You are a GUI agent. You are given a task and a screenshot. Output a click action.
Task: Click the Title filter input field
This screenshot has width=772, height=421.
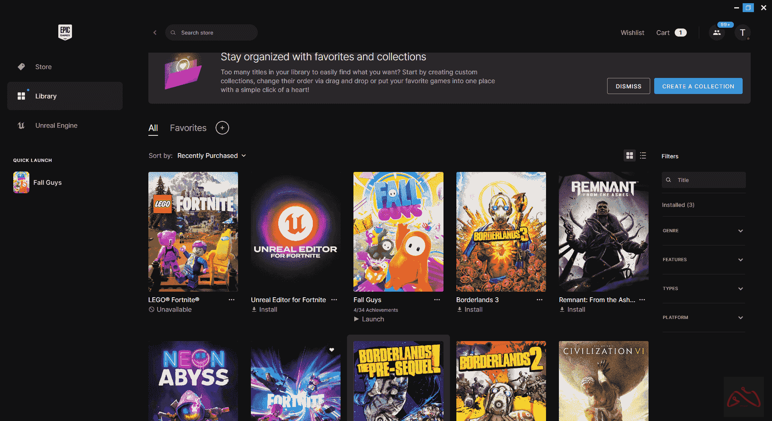(x=708, y=180)
